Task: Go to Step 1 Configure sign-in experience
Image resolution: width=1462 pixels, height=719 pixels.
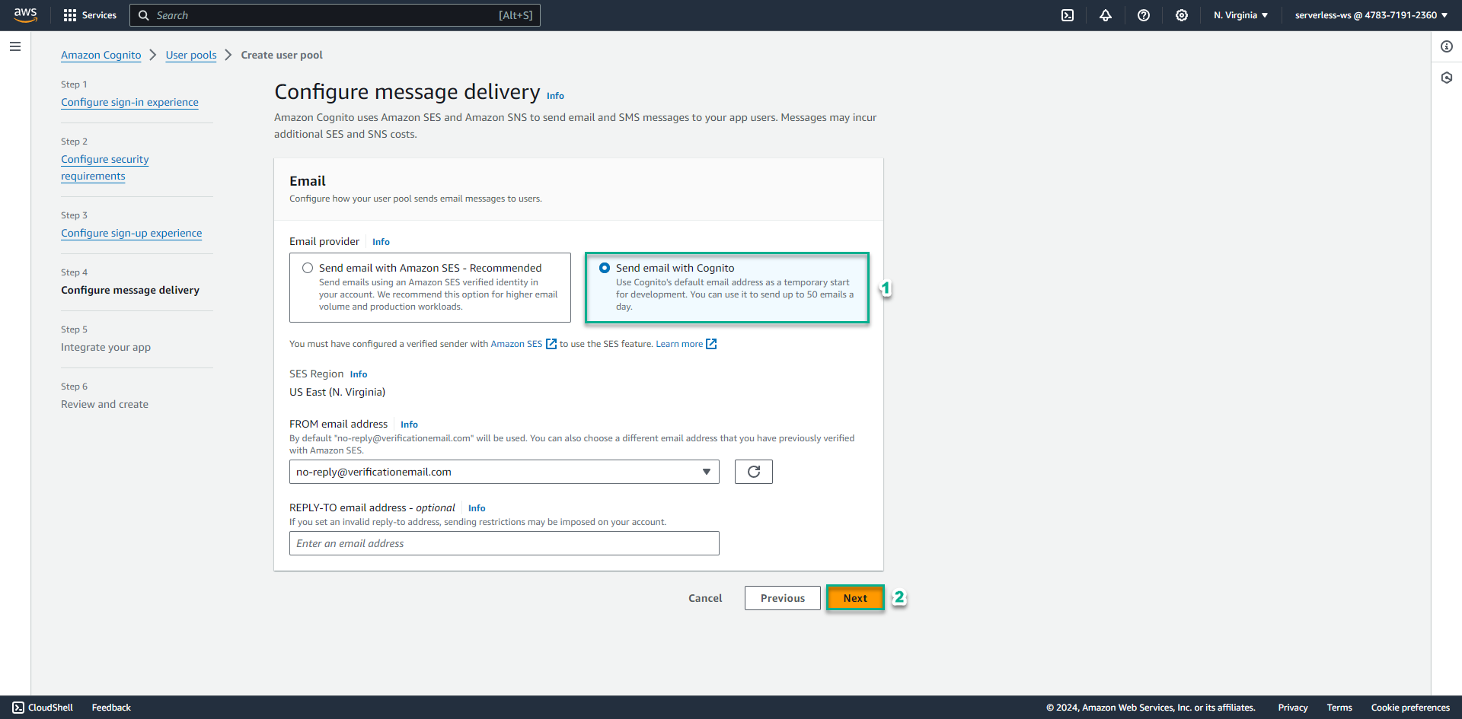Action: point(129,102)
